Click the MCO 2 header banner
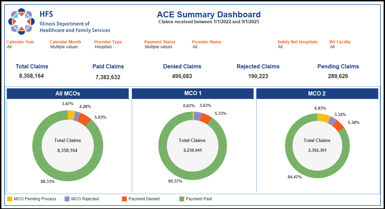This screenshot has width=385, height=209. coord(317,93)
